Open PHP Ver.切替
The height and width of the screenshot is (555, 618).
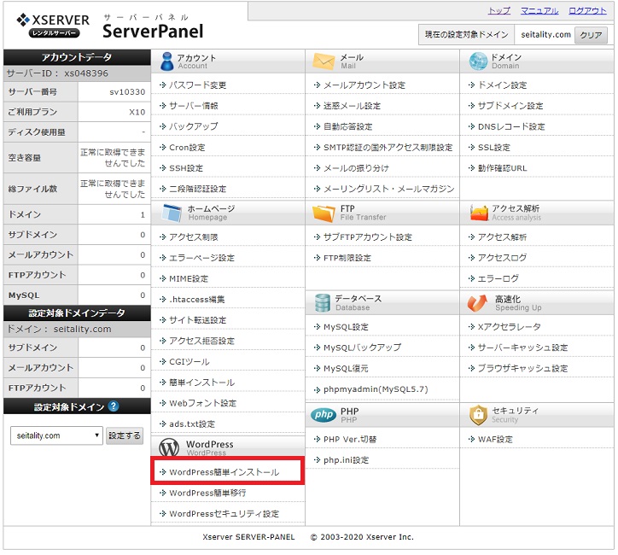350,439
